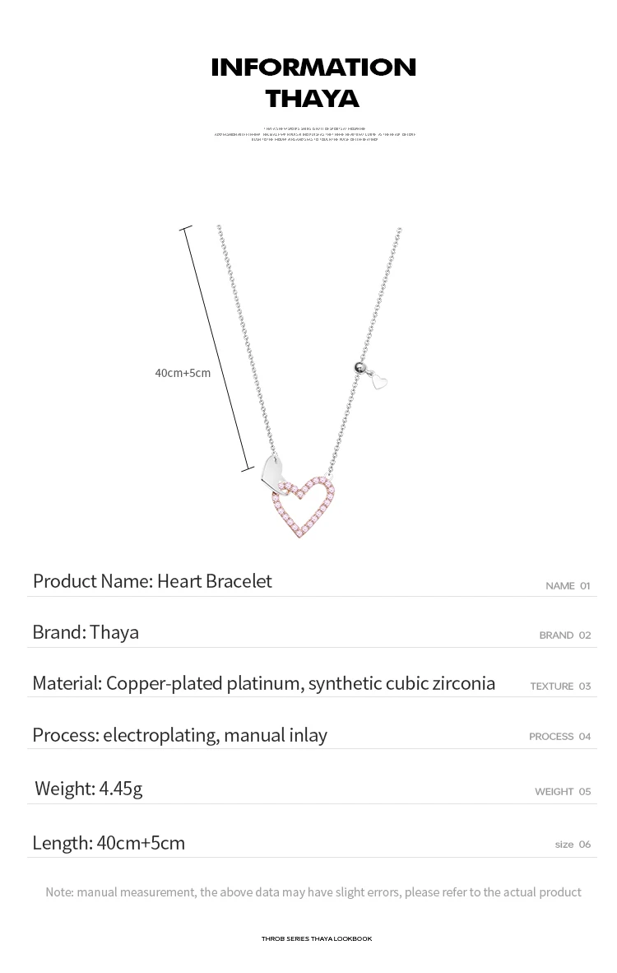Select the Process: electroplating line
This screenshot has height=973, width=617.
pos(180,735)
